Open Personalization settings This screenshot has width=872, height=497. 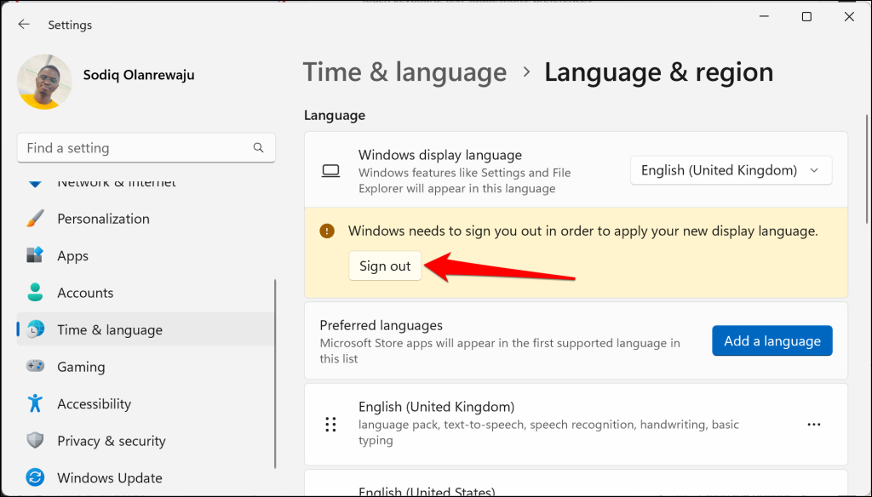click(146, 219)
